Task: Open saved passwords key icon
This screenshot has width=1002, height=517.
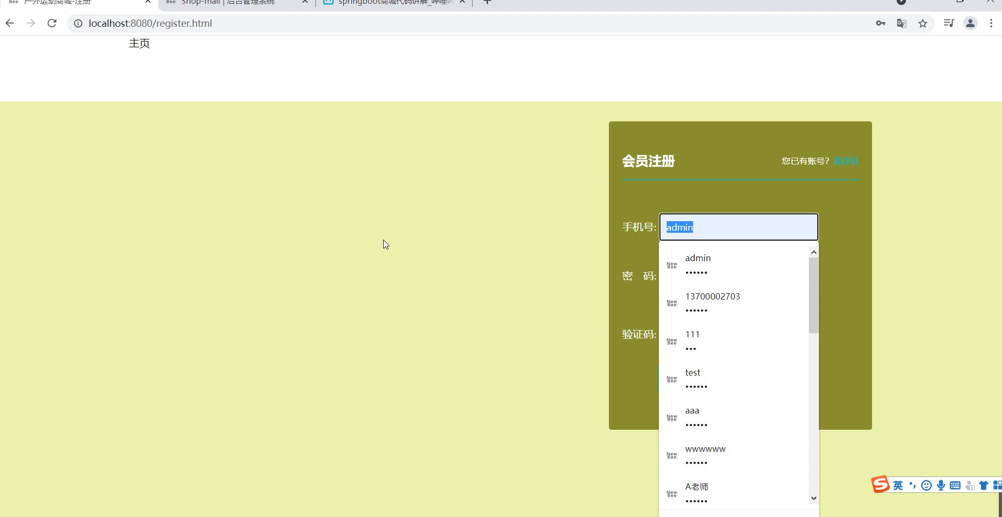Action: (x=880, y=23)
